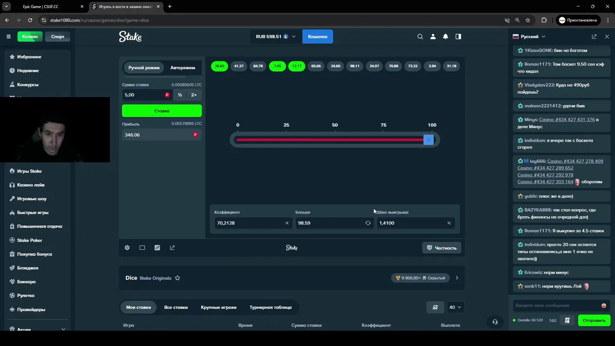
Task: Open the user profile icon
Action: point(433,37)
